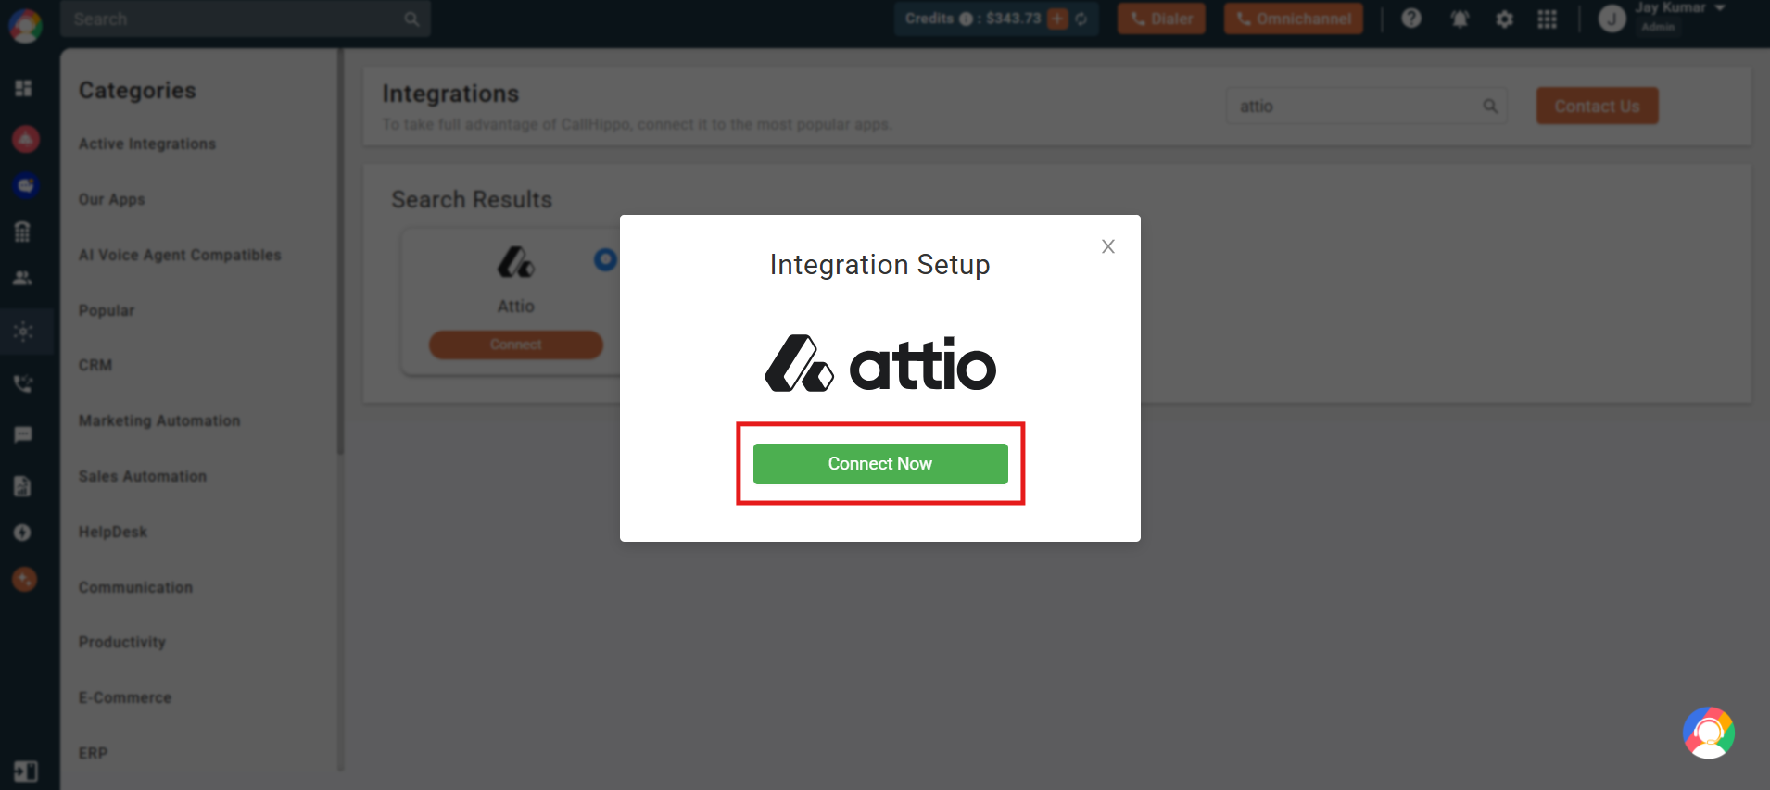This screenshot has height=790, width=1770.
Task: Open the chat support widget icon
Action: 1708,733
